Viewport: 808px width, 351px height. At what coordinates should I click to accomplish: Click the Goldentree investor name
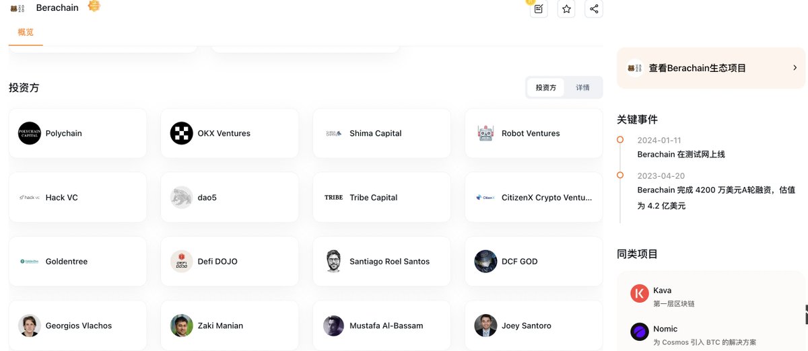(67, 262)
